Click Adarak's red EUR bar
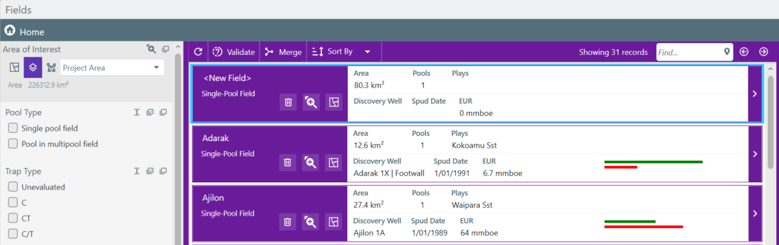This screenshot has width=779, height=245. tap(620, 167)
